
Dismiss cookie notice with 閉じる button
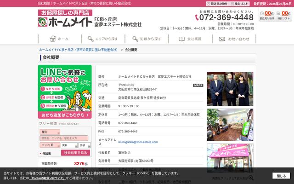point(281,176)
